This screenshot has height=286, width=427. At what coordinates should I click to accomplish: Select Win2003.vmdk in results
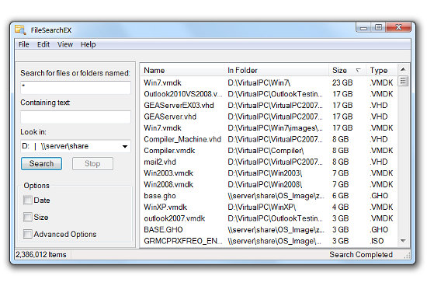click(x=269, y=173)
